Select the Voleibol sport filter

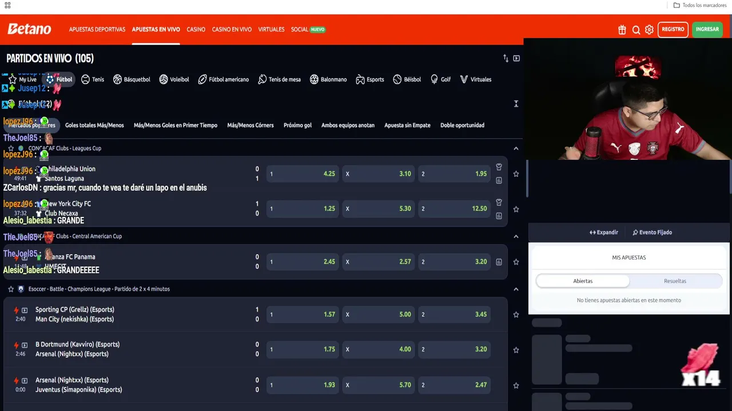(174, 79)
